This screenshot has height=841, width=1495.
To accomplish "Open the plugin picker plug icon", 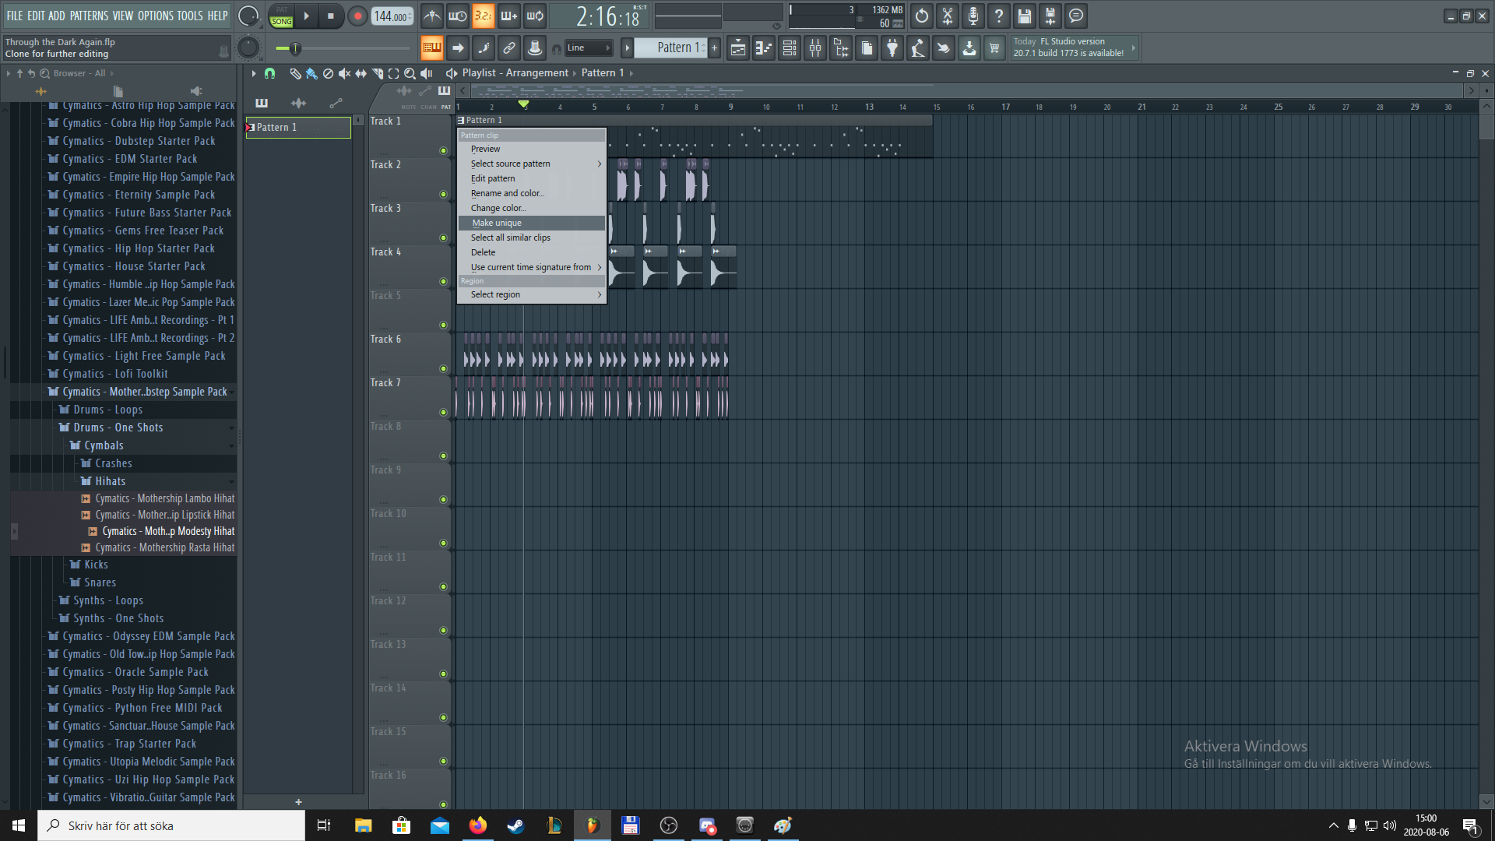I will click(x=892, y=48).
